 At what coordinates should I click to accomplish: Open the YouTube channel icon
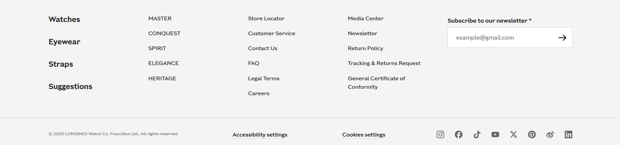point(495,134)
